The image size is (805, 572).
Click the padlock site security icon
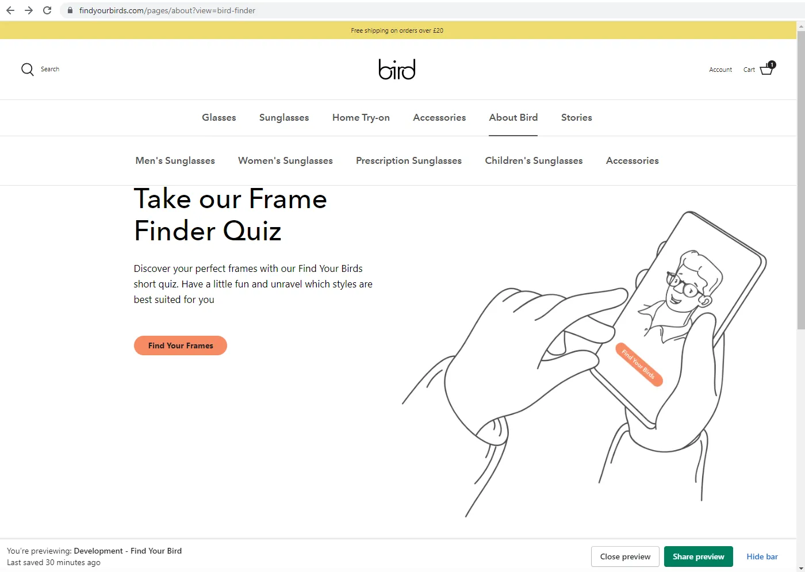(70, 10)
